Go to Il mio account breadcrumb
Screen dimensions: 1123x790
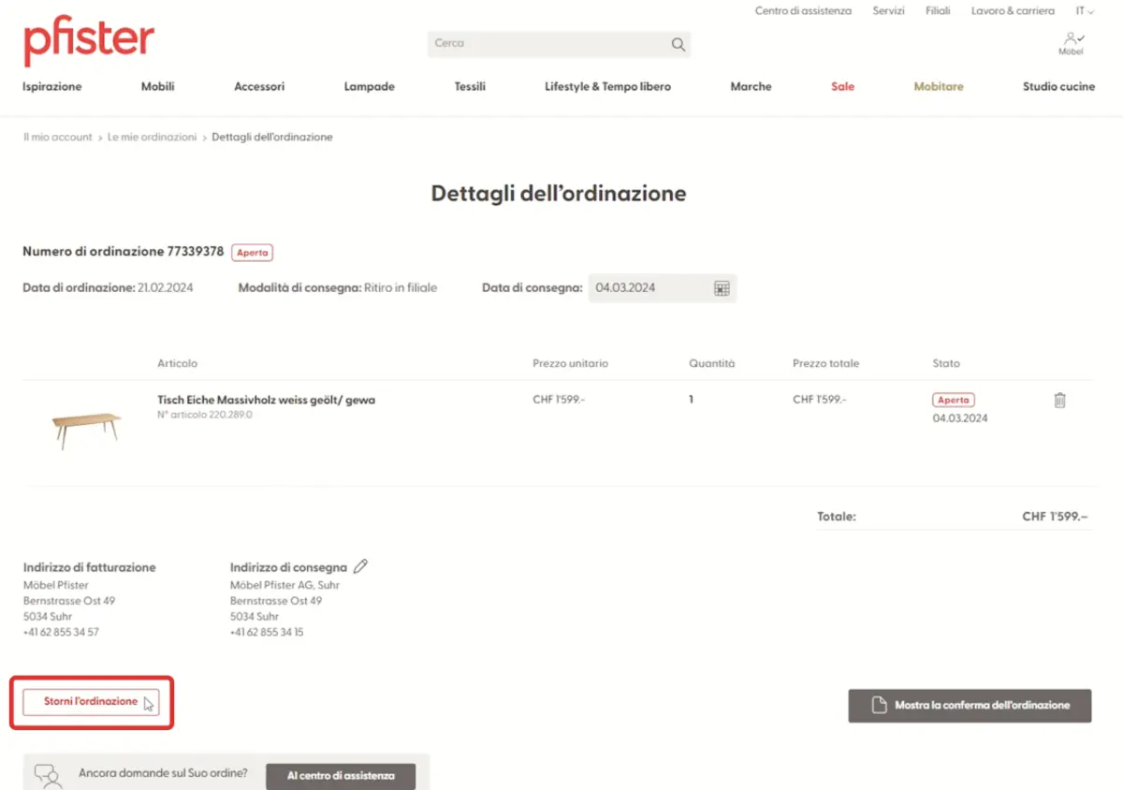[x=57, y=137]
